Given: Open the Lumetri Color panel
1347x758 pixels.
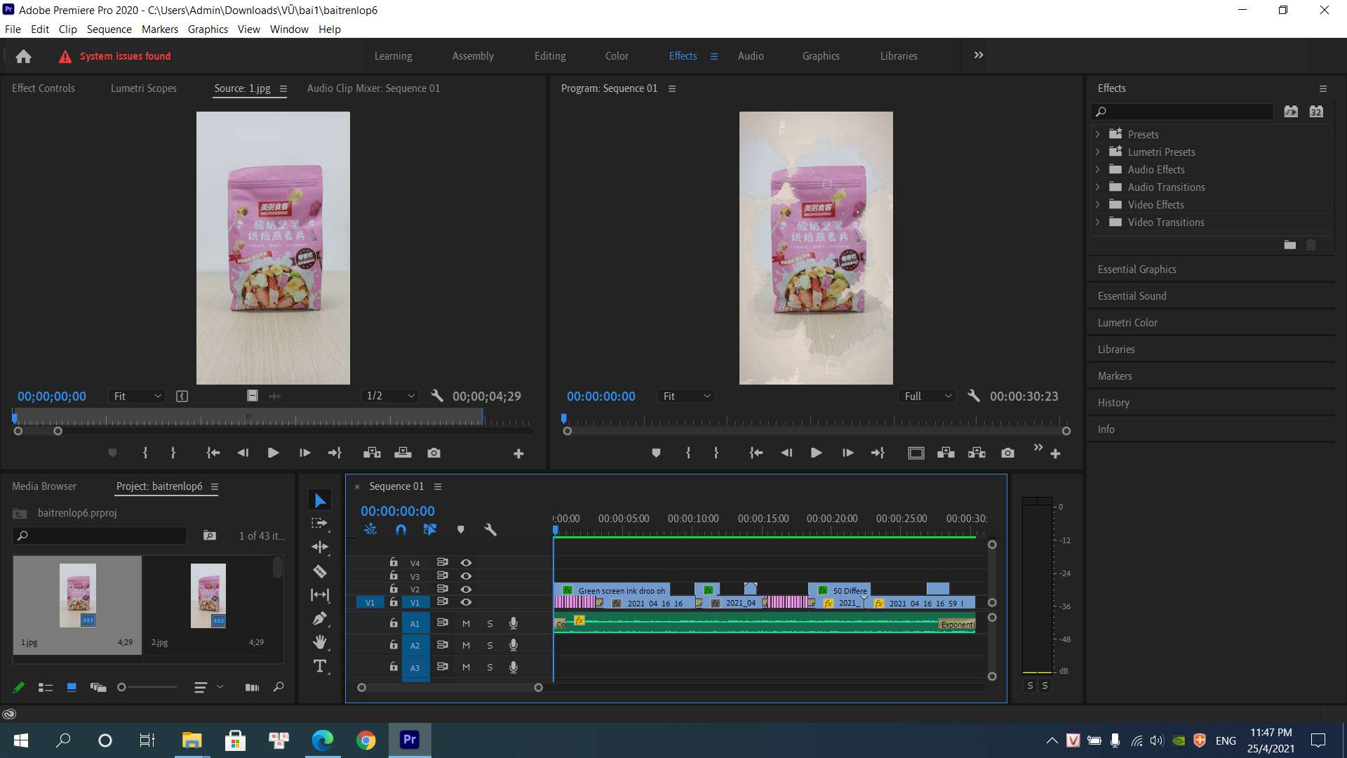Looking at the screenshot, I should (1127, 323).
